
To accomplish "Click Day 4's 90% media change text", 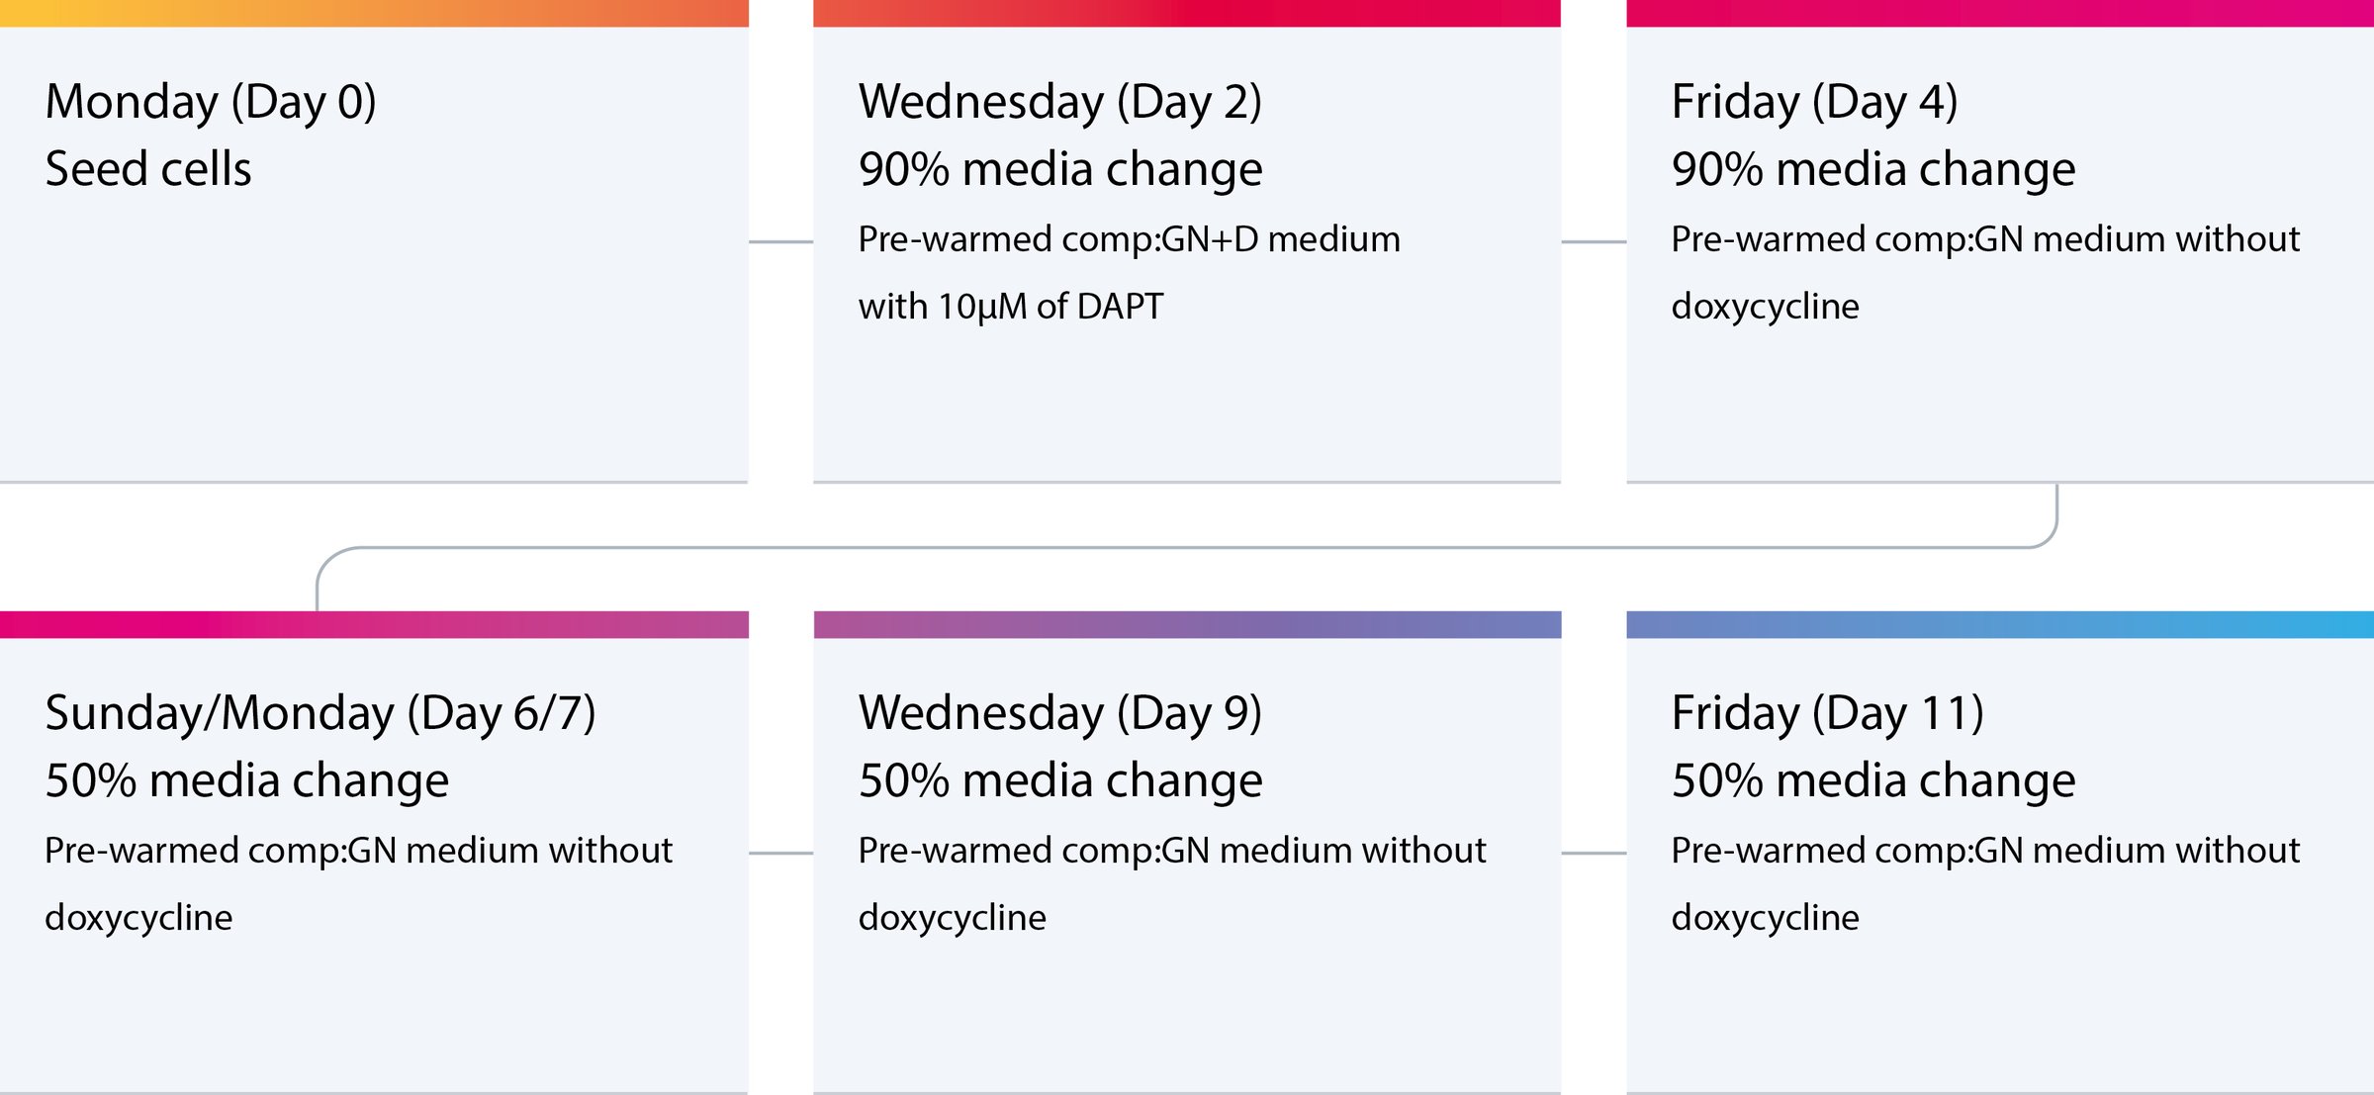I will tap(1872, 169).
